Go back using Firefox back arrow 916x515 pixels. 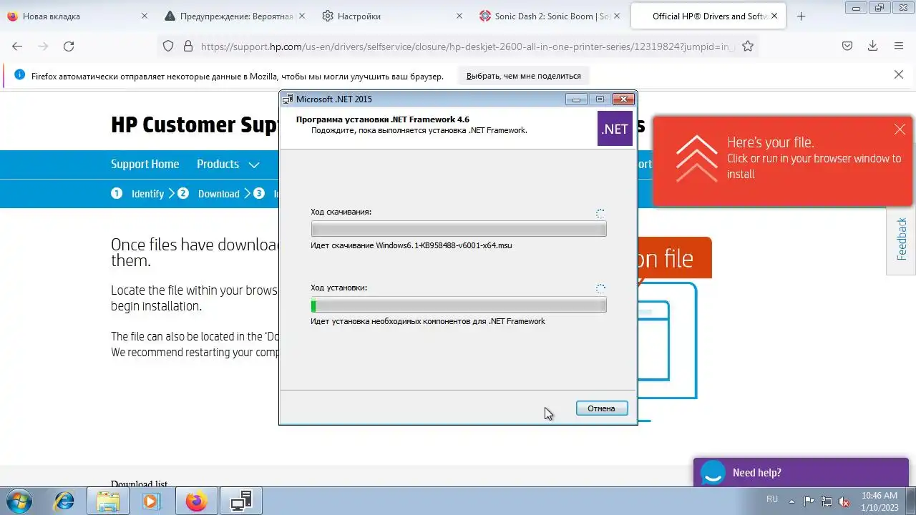(17, 46)
